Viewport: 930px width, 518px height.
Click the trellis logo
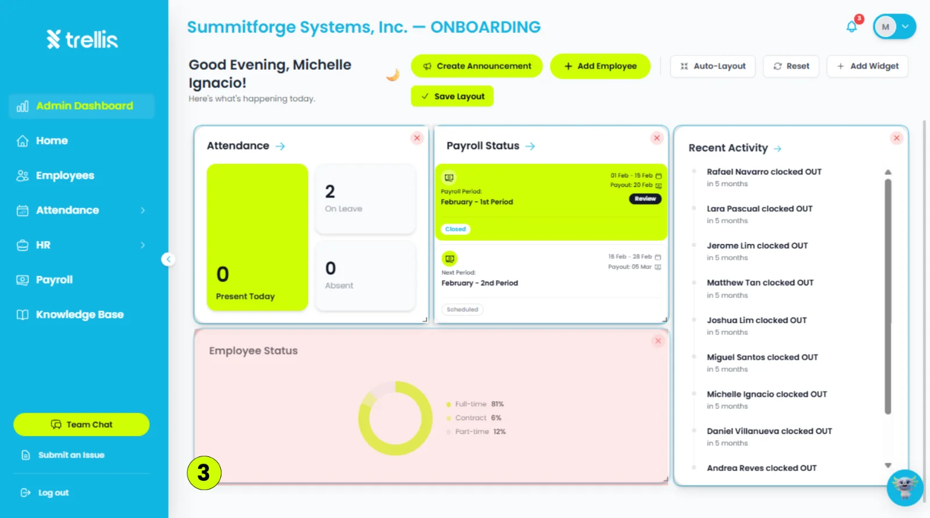coord(83,40)
